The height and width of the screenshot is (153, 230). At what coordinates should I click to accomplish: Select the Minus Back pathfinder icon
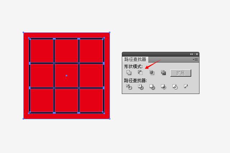186,86
